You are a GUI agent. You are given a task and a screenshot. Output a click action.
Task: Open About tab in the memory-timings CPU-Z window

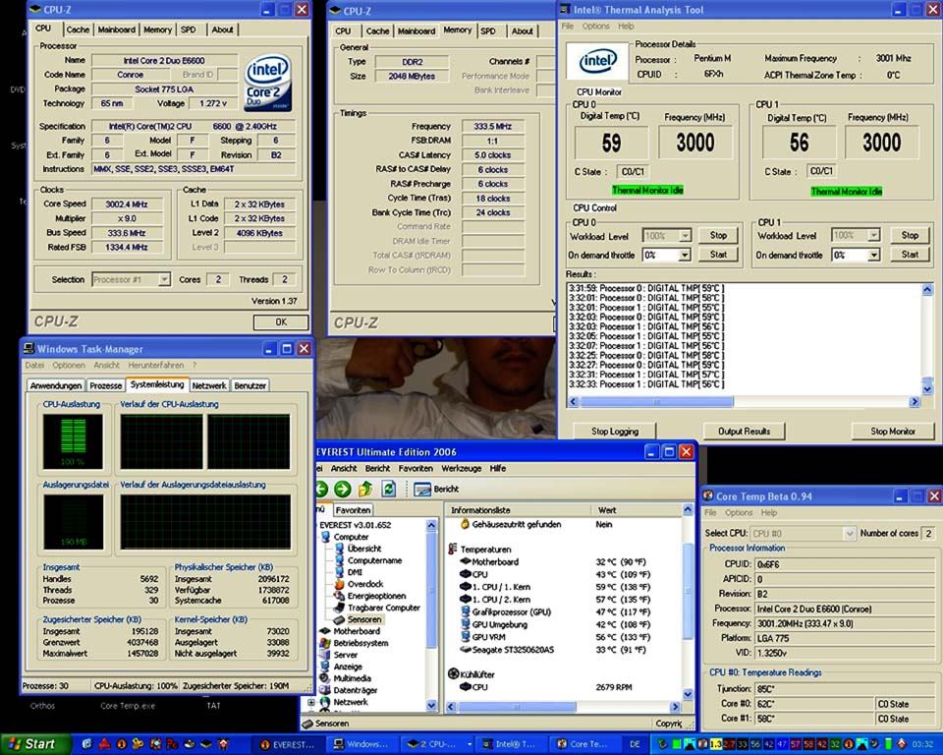click(x=522, y=31)
